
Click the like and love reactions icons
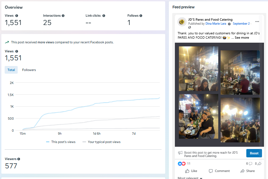tap(182, 164)
